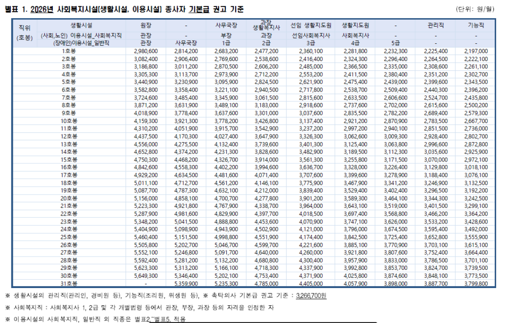Click the '선임사회복지사' header cell

(311, 35)
